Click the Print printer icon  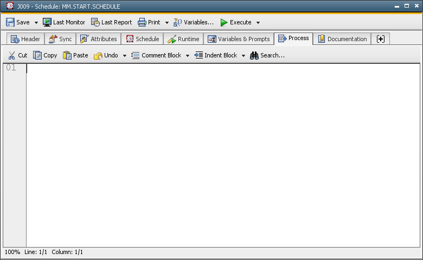(142, 22)
